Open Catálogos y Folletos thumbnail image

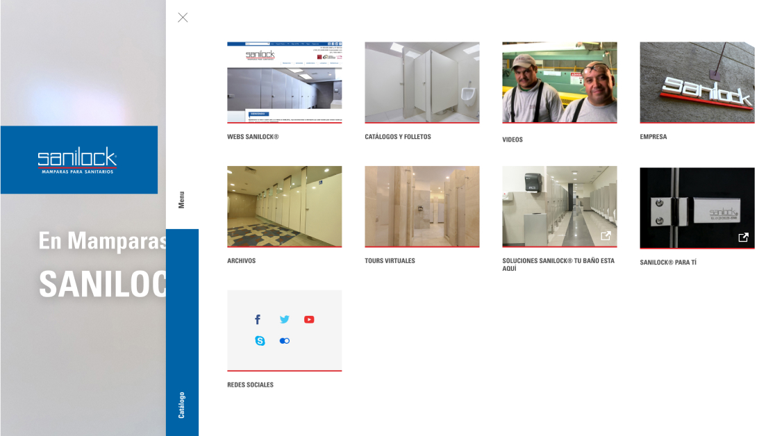tap(422, 83)
